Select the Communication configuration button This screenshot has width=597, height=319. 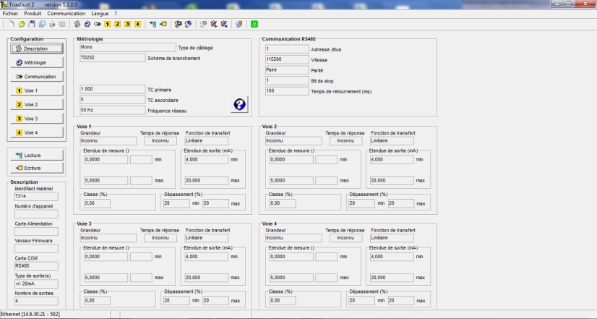click(x=37, y=77)
